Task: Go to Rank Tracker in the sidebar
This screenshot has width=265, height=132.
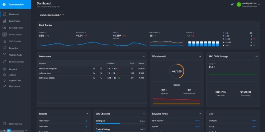Action: tap(15, 21)
